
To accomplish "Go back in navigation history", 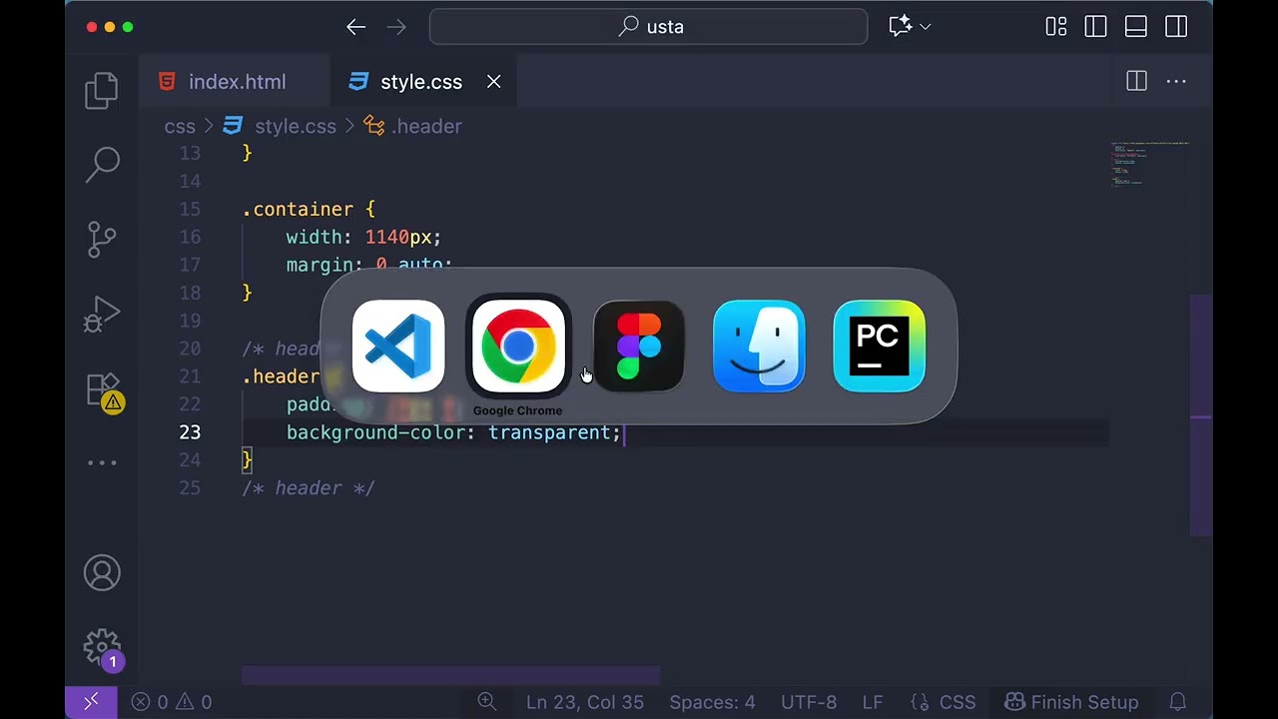I will [356, 27].
